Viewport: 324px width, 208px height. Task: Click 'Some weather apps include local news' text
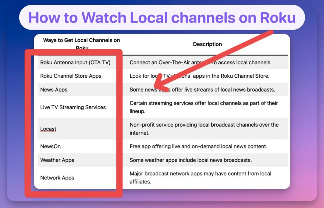click(191, 160)
